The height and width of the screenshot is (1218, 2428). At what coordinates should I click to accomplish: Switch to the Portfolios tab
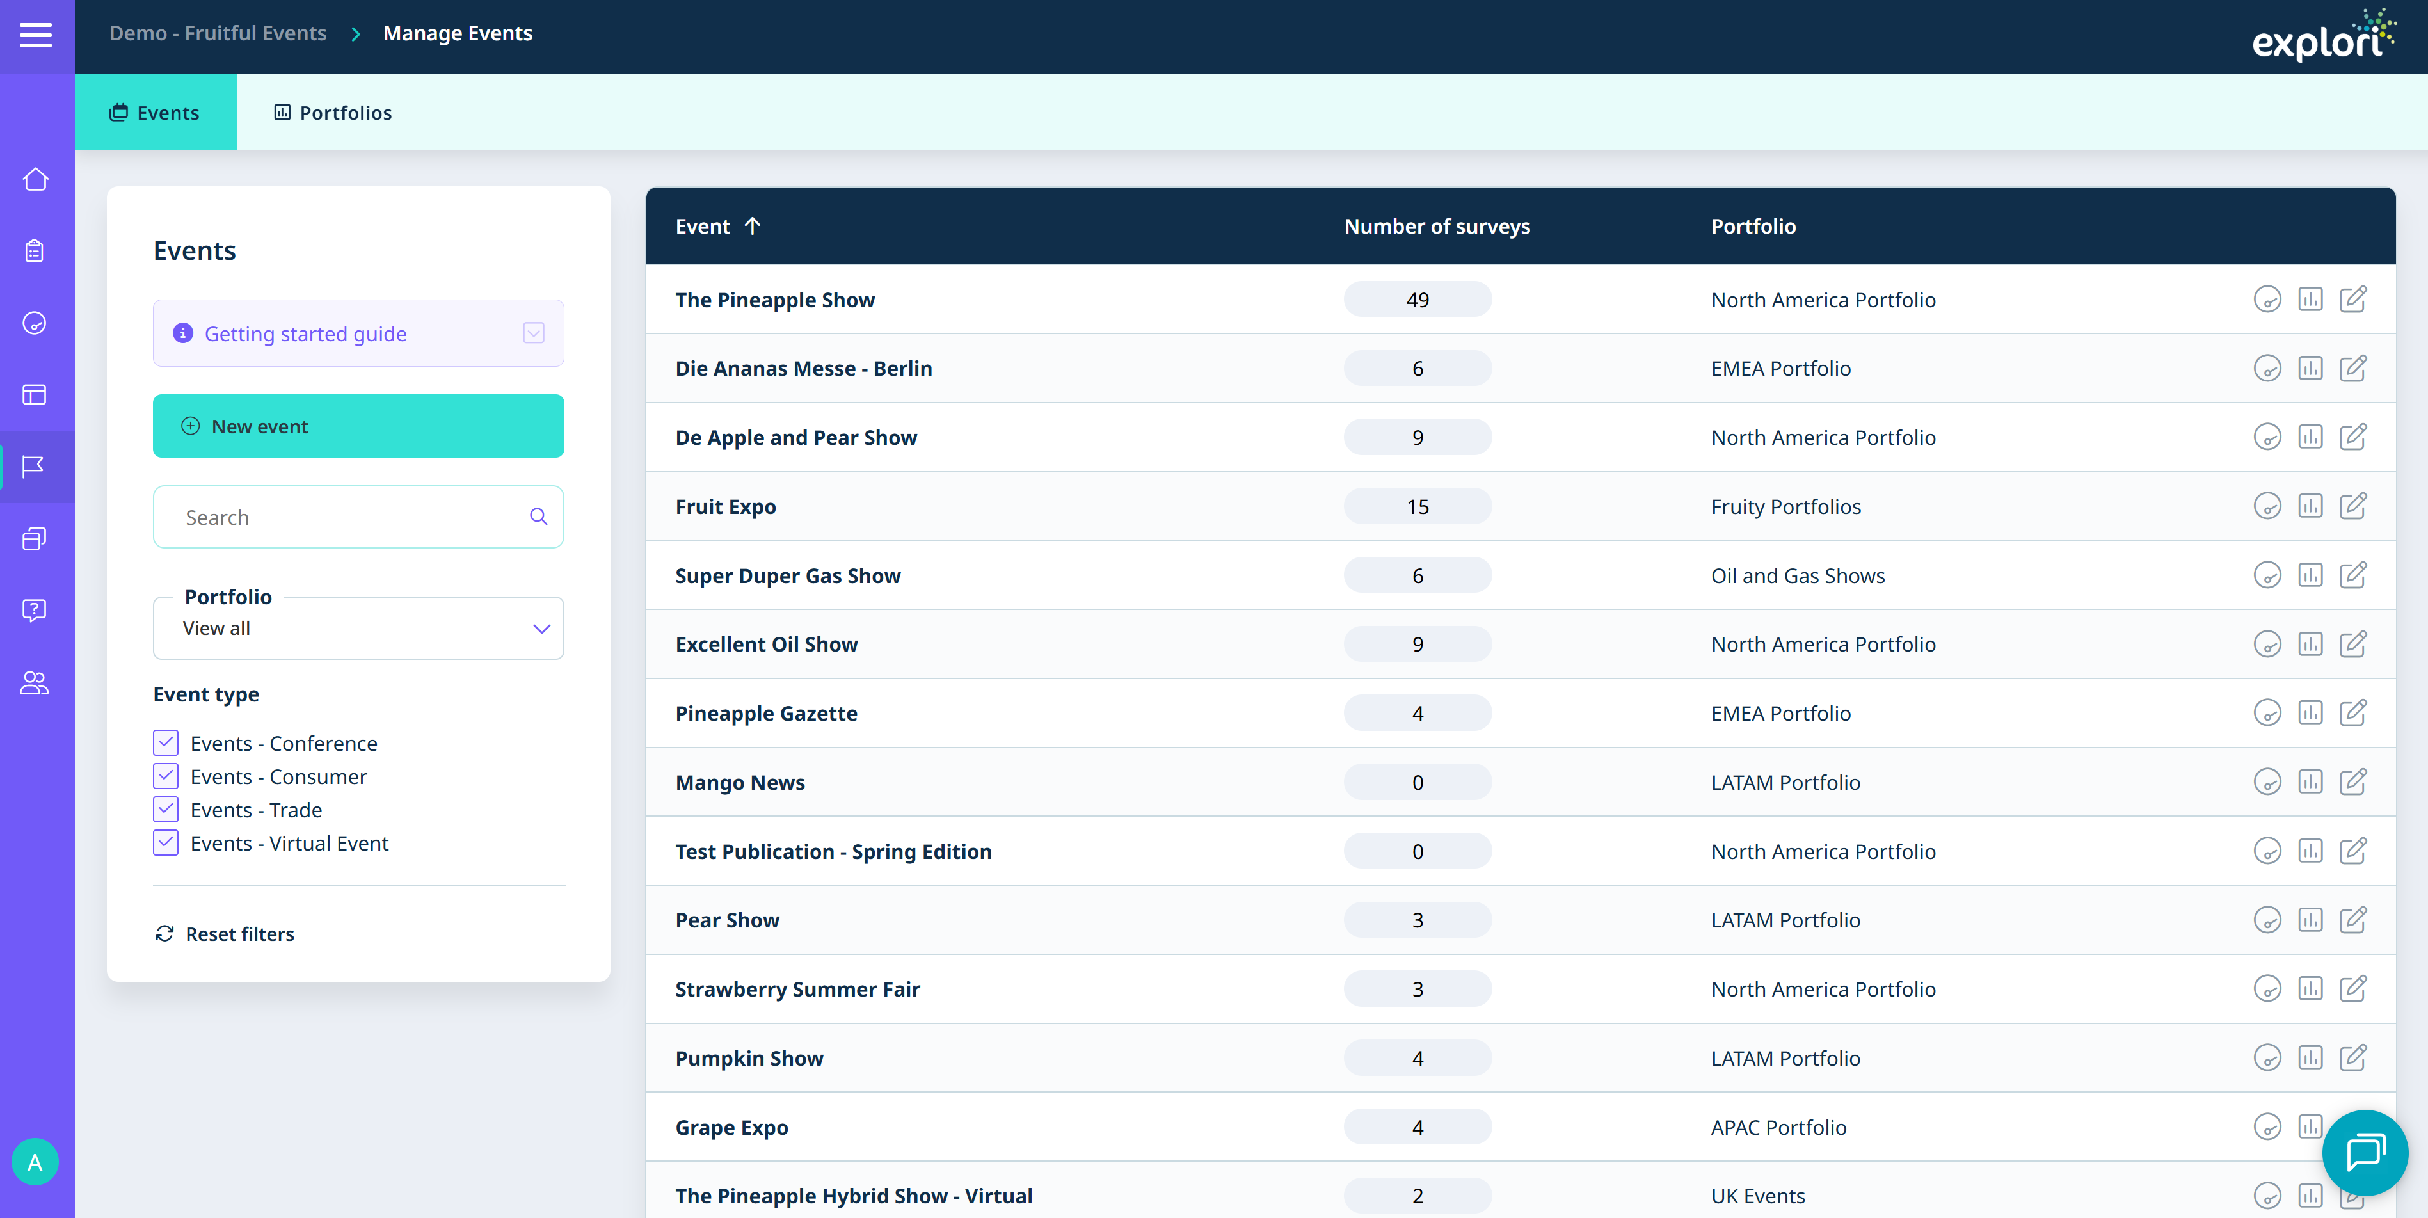pos(333,113)
